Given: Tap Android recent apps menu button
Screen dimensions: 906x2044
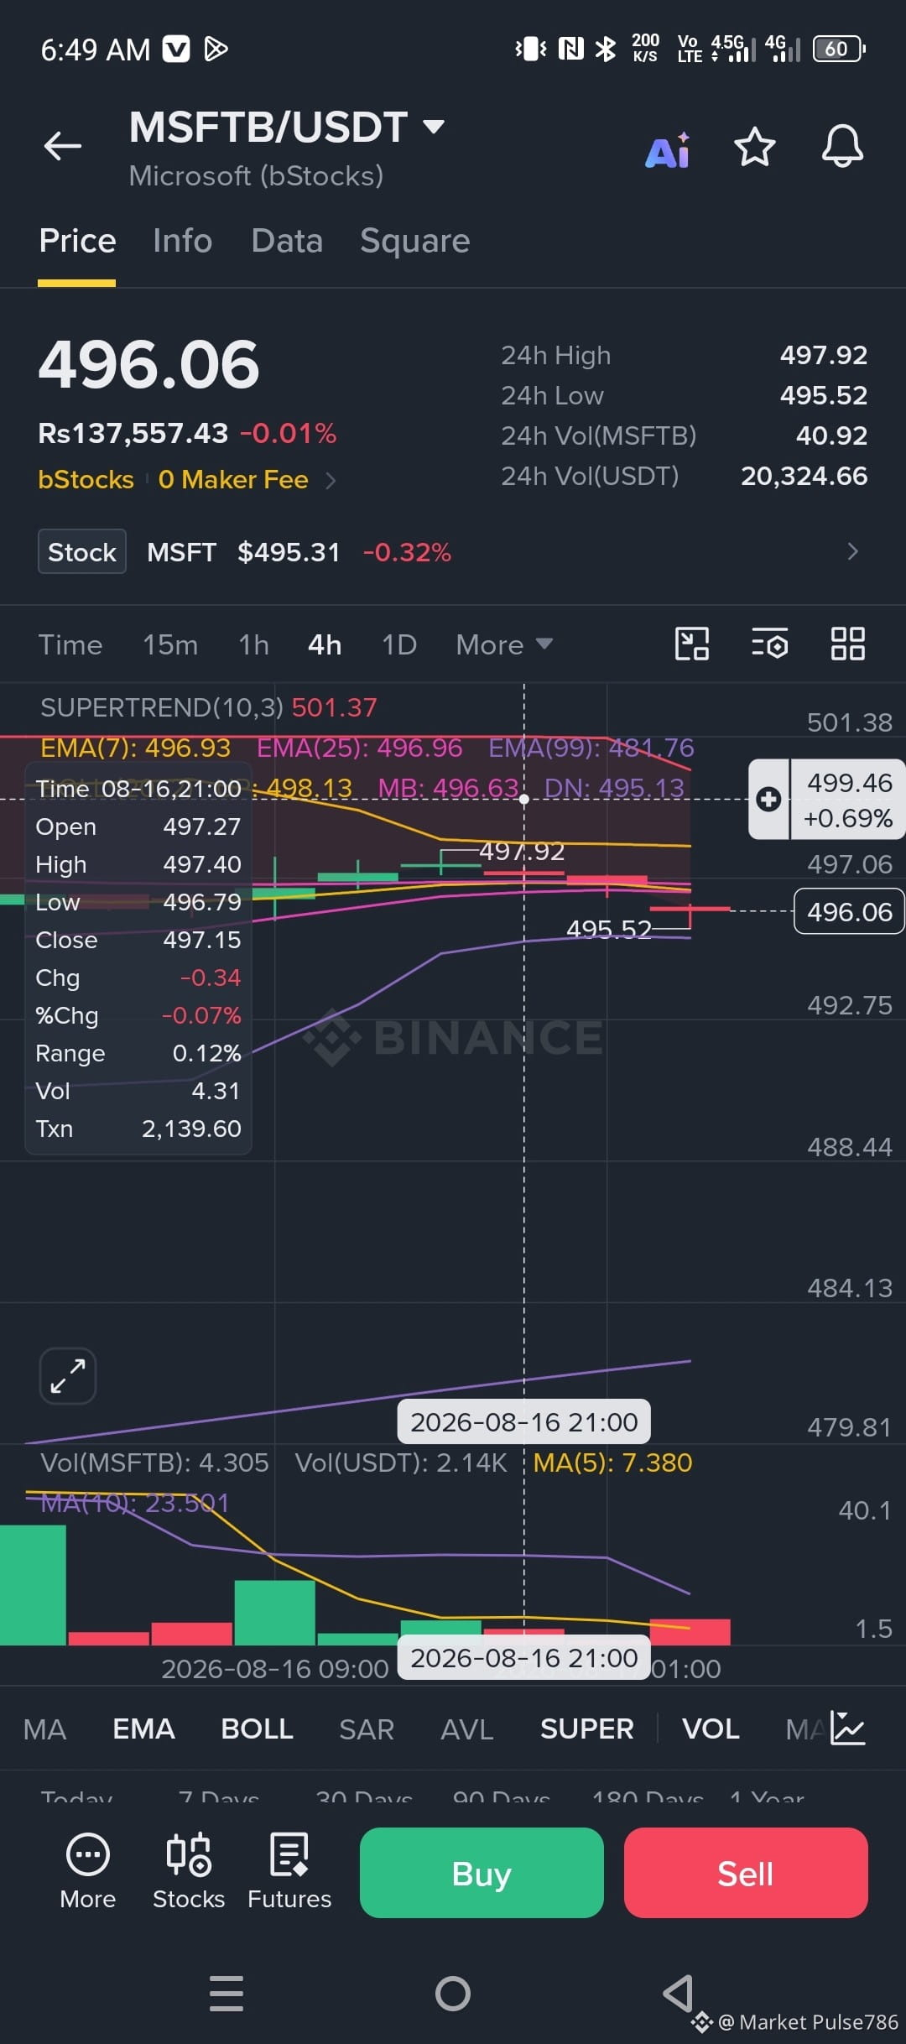Looking at the screenshot, I should [x=226, y=1994].
